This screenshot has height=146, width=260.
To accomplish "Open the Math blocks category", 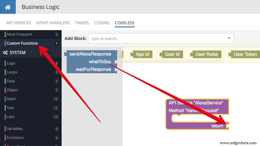I will click(x=11, y=99).
